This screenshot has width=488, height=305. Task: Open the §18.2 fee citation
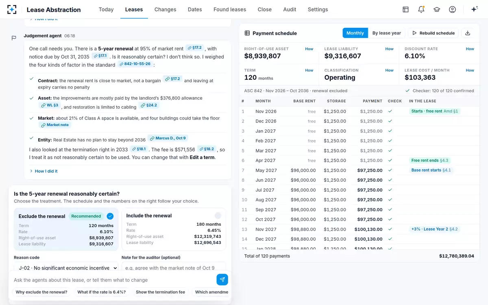[x=207, y=149]
